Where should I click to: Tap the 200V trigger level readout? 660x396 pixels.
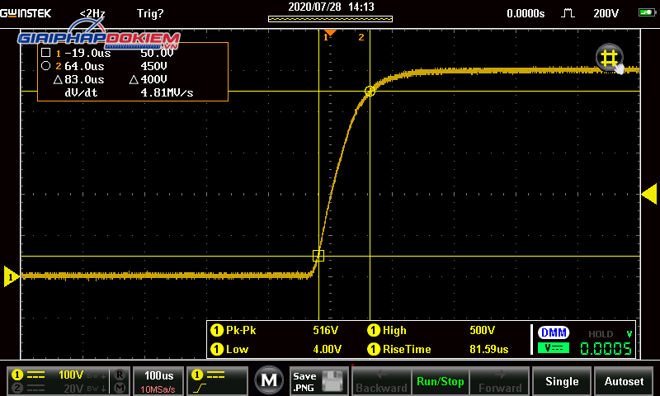606,13
